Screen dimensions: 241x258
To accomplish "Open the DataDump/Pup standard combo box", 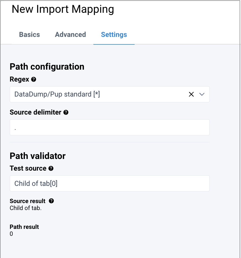I will pos(97,94).
